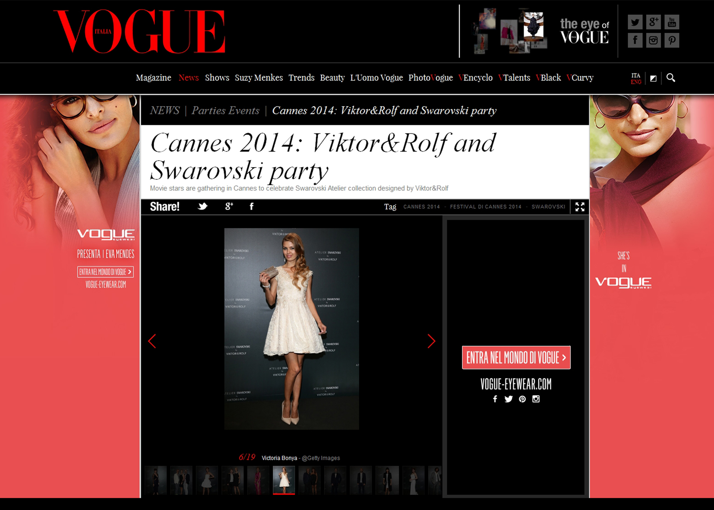Screen dimensions: 714x510
Task: Expand gallery to fullscreen
Action: [x=580, y=207]
